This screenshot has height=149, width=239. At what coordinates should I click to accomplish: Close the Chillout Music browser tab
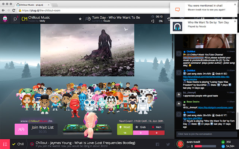49,5
